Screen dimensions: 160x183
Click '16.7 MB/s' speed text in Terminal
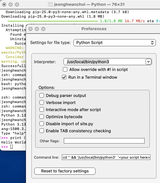click(135, 21)
